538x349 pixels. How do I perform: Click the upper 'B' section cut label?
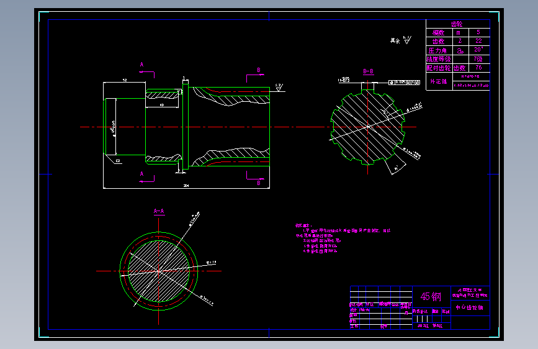pos(259,70)
